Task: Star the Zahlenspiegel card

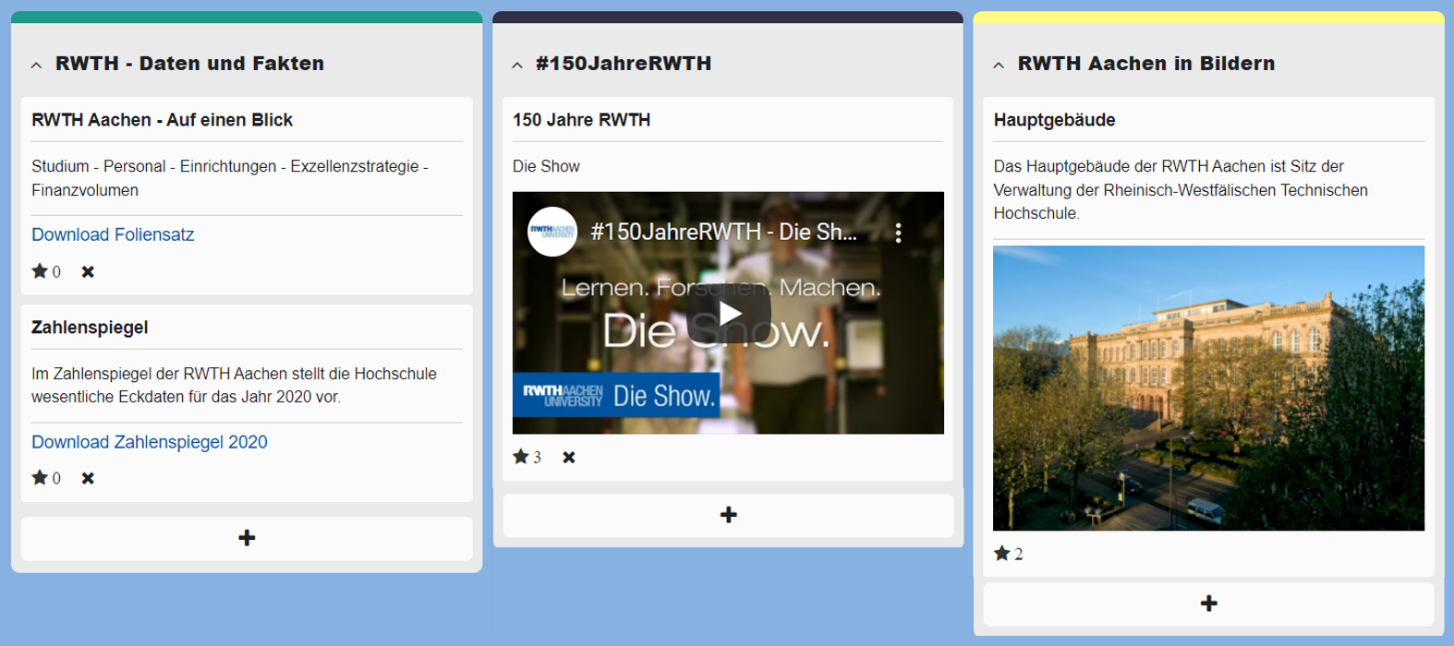Action: pos(40,478)
